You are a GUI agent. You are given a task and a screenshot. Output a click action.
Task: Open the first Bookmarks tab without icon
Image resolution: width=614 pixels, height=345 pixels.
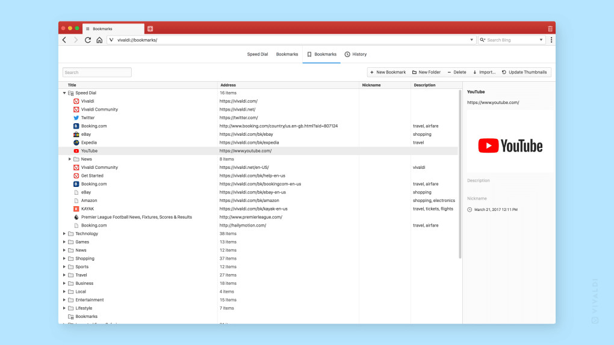[x=287, y=54]
